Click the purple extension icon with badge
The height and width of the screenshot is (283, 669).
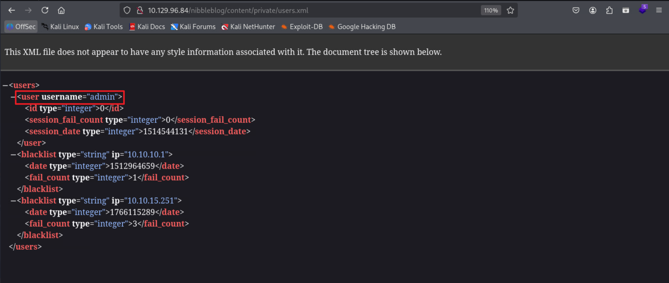pyautogui.click(x=642, y=10)
